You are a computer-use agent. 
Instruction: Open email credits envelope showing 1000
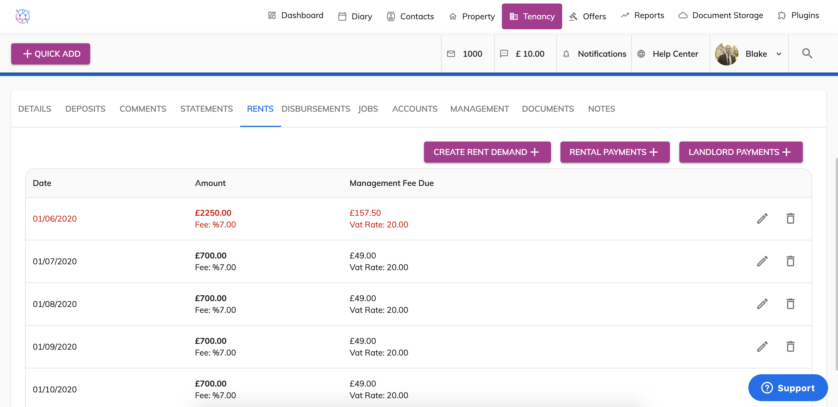tap(451, 54)
